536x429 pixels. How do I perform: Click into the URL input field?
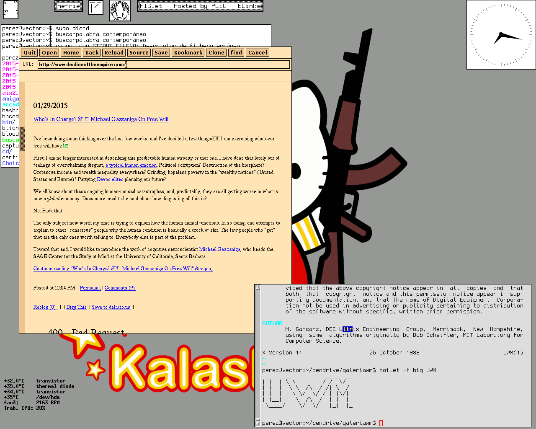pyautogui.click(x=163, y=65)
